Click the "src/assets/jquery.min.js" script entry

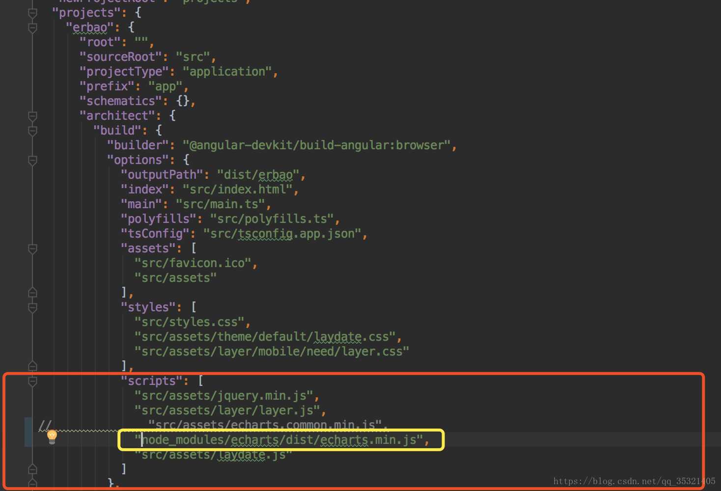click(223, 396)
